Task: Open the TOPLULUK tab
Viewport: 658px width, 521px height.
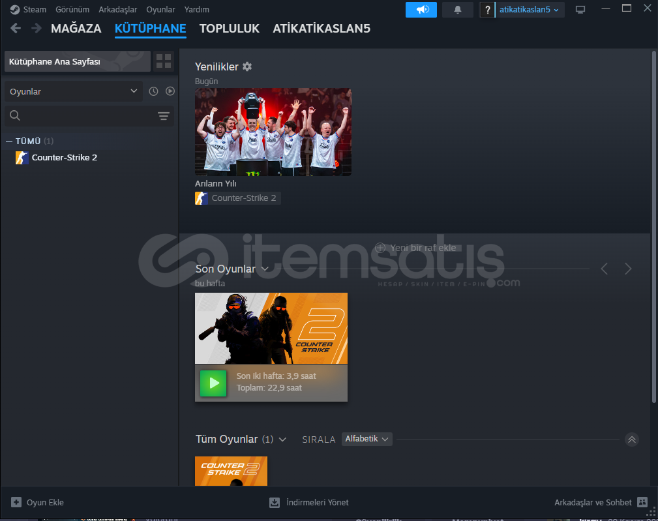Action: [229, 29]
